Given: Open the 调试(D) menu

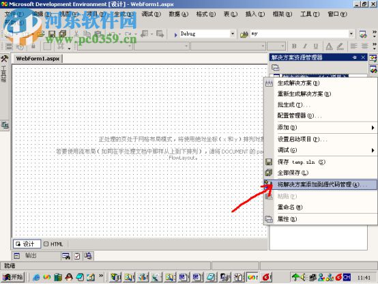Looking at the screenshot, I should point(151,14).
